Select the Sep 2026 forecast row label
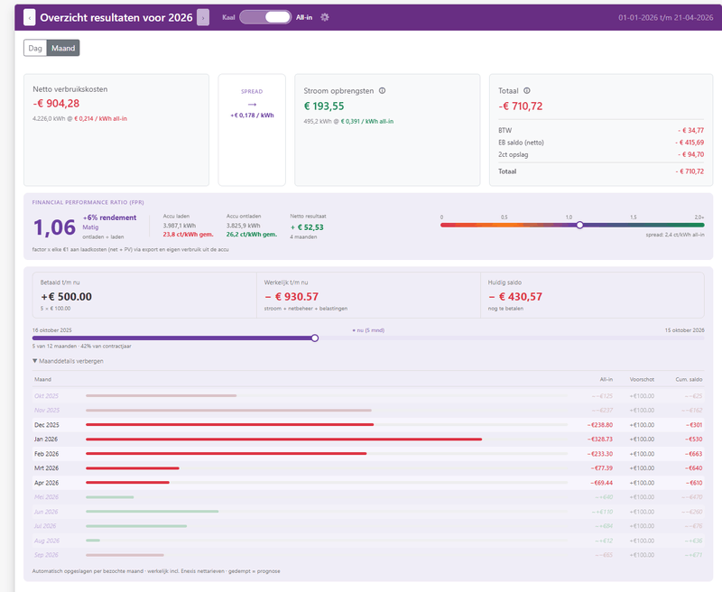This screenshot has height=592, width=722. point(46,555)
